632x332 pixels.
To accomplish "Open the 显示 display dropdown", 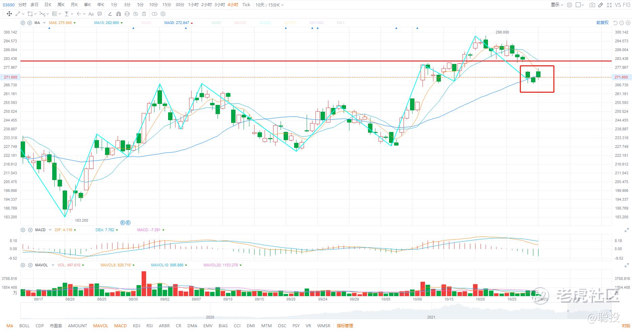I will pos(557,5).
